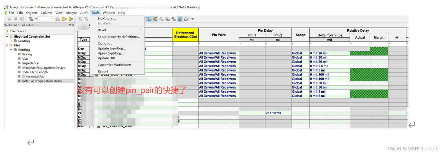This screenshot has width=442, height=154.
Task: Open the Analyze menu
Action: [x=71, y=13]
